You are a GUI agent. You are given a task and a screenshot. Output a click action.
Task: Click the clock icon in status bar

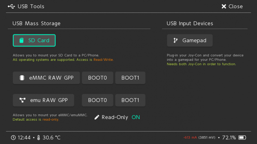pos(13,137)
